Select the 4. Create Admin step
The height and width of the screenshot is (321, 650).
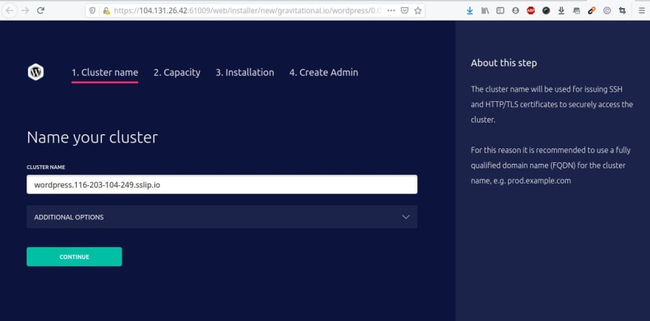[324, 72]
